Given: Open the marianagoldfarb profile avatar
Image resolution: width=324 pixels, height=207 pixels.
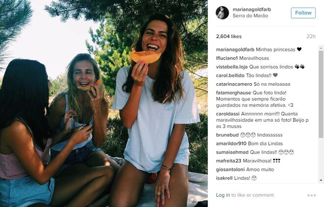Looking at the screenshot, I should pos(222,13).
